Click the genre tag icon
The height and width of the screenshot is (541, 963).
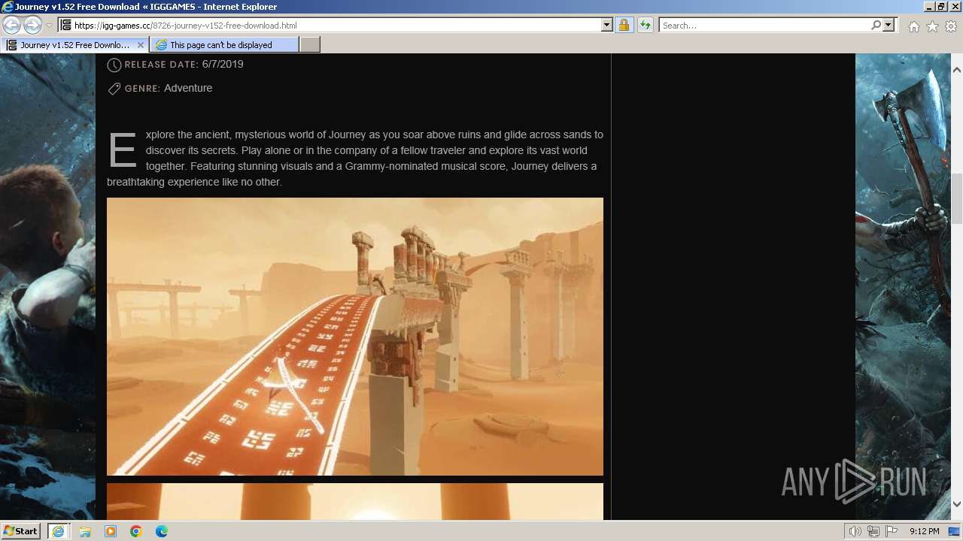coord(114,89)
